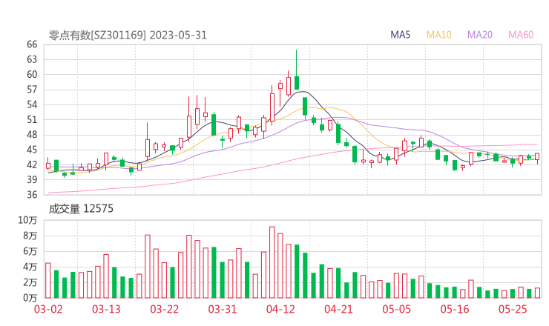This screenshot has width=549, height=326.
Task: Click the 42 price axis label
Action: coord(32,164)
